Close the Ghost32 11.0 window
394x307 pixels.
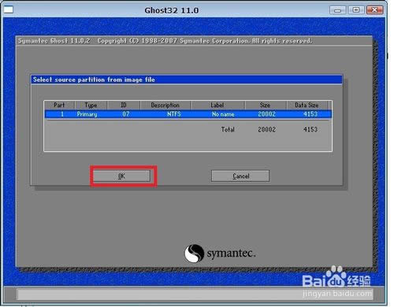tap(375, 10)
